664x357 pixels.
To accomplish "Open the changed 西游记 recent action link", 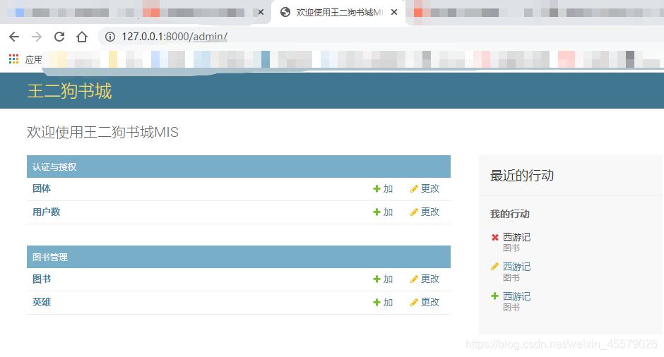I will click(516, 267).
